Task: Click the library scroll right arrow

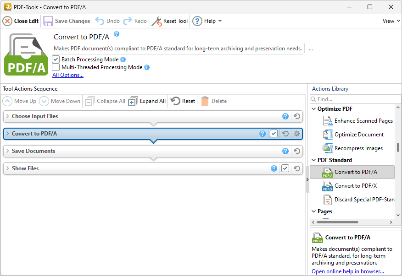Action: 391,222
